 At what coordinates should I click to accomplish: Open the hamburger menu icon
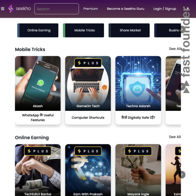[3, 9]
